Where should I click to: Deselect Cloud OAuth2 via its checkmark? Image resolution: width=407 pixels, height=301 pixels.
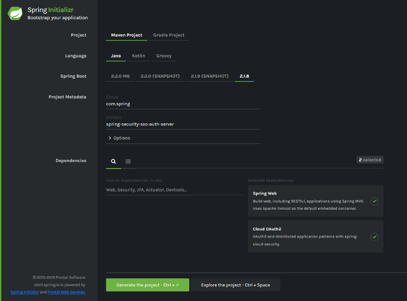coord(374,237)
